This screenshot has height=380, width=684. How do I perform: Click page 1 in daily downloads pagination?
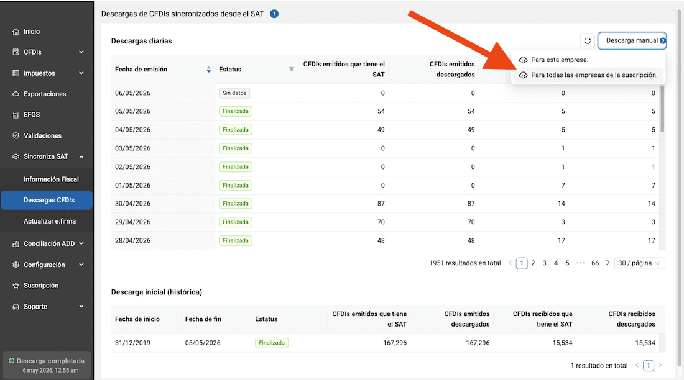(522, 263)
